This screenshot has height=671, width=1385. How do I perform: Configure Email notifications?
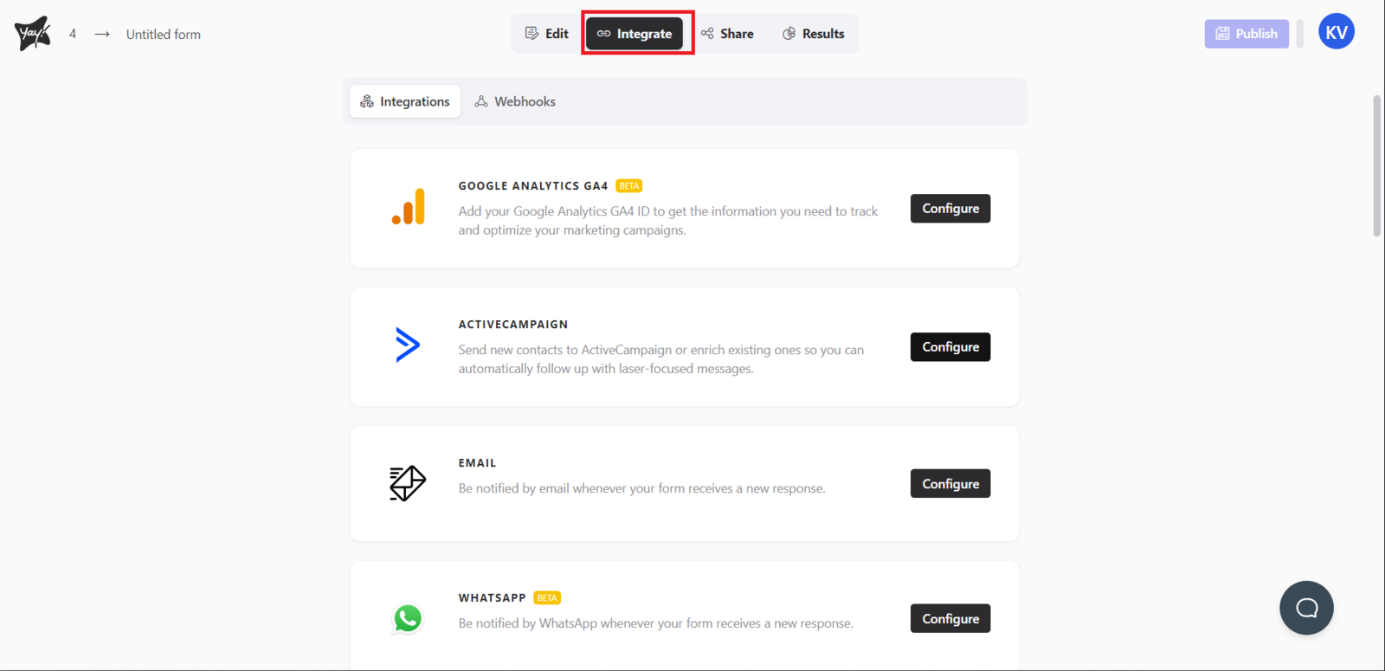(x=950, y=484)
